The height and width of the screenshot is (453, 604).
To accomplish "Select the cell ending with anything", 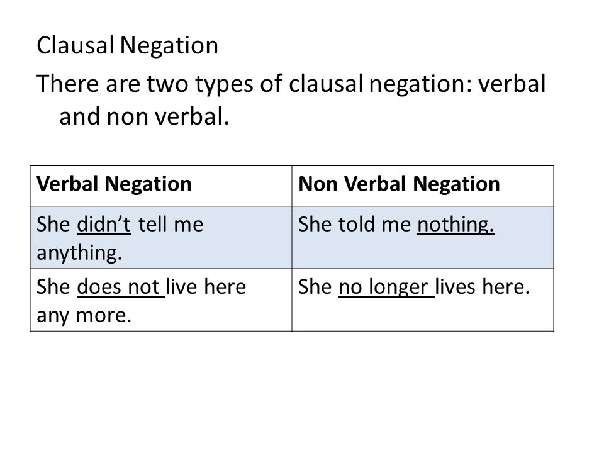I will (161, 238).
